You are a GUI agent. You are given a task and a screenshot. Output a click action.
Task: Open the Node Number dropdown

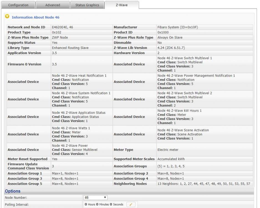click(95, 197)
